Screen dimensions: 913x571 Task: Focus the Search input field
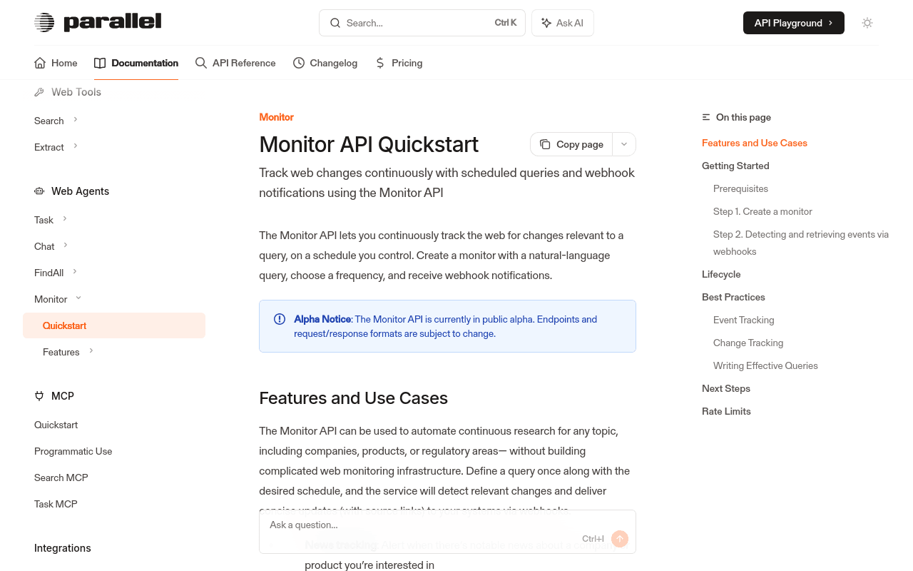point(422,23)
